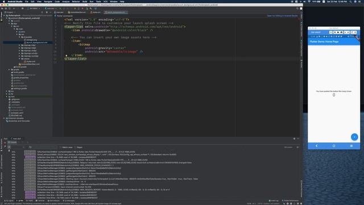Tap the recent apps button in emulator

pyautogui.click(x=351, y=146)
